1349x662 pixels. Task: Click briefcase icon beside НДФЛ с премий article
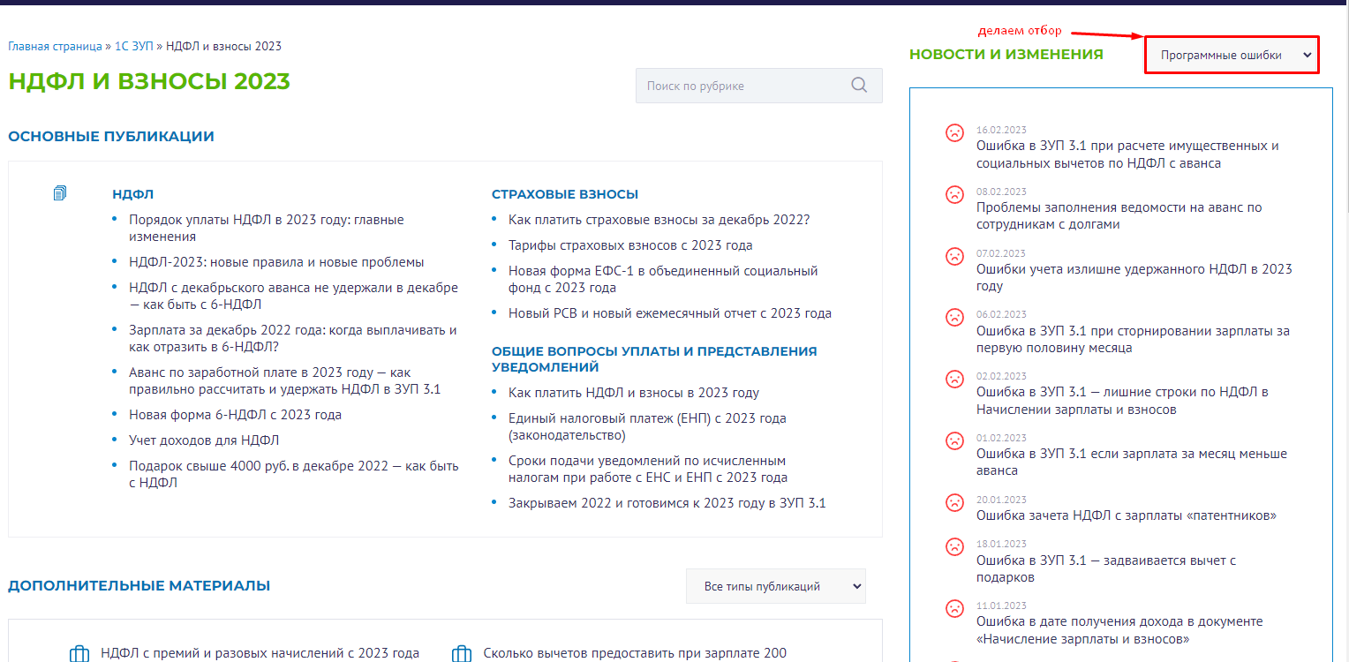pos(79,654)
